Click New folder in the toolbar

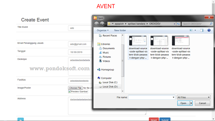120,30
